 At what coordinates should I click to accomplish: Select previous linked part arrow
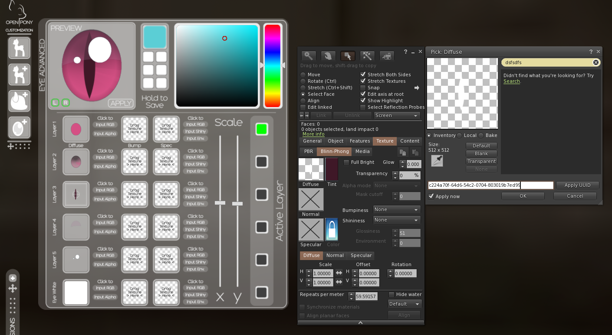coord(302,115)
